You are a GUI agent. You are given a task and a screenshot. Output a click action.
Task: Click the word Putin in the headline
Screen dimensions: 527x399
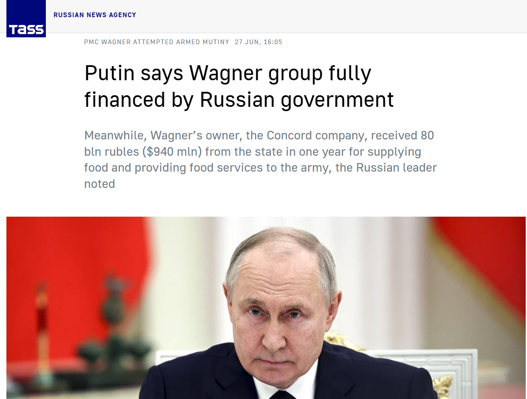coord(109,73)
